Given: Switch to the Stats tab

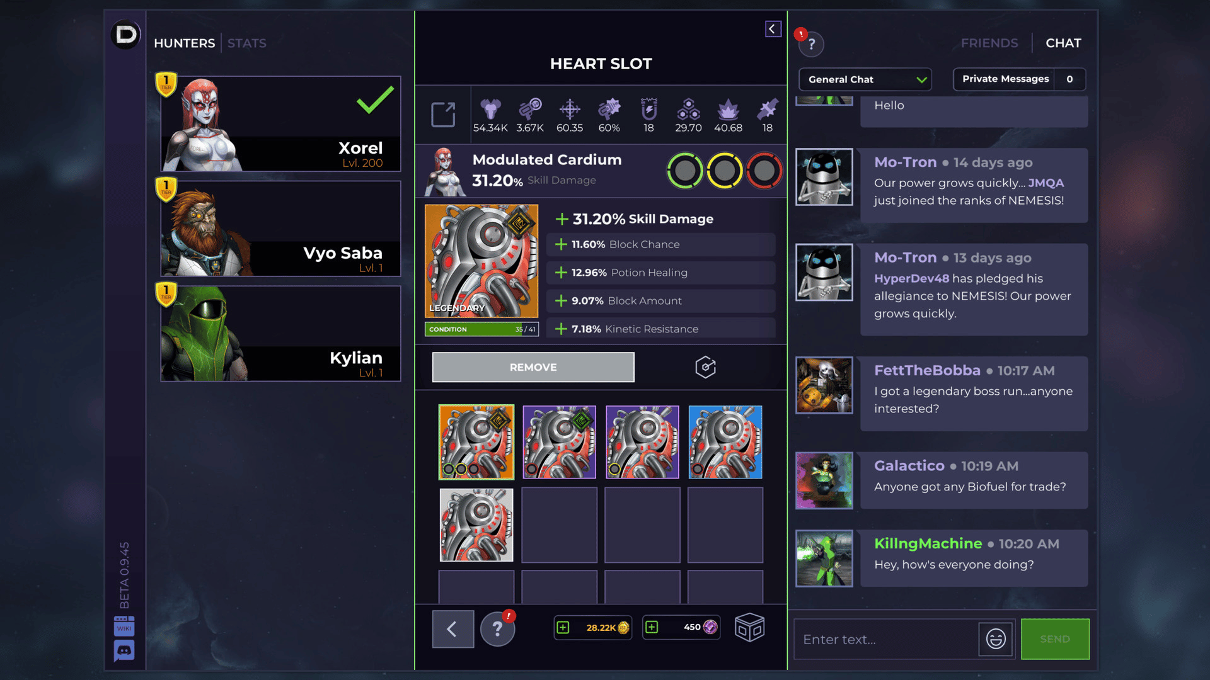Looking at the screenshot, I should click(247, 43).
